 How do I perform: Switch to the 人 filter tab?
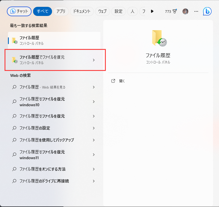tap(133, 11)
